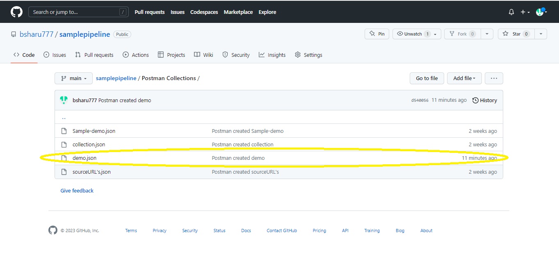The width and height of the screenshot is (559, 253).
Task: Open the main branch selector
Action: (74, 78)
